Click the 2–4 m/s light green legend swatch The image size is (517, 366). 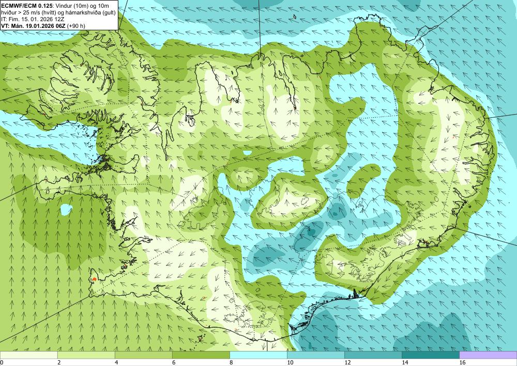click(x=86, y=355)
